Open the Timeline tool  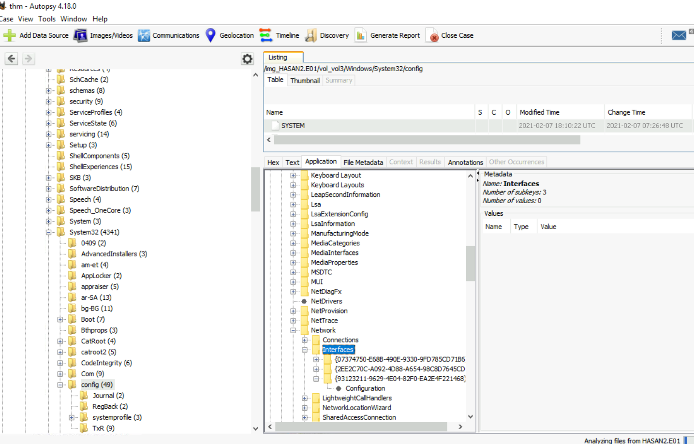[x=266, y=35]
